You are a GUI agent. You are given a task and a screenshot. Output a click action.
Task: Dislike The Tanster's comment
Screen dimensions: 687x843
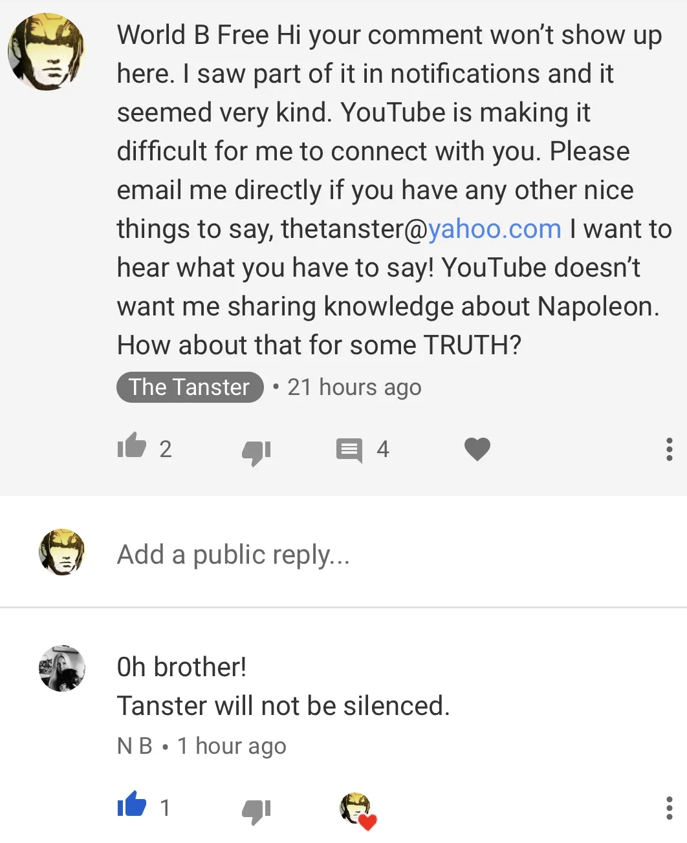(256, 452)
